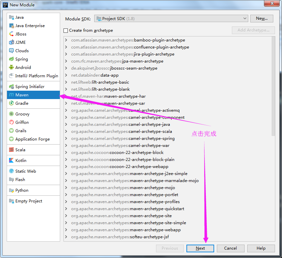The height and width of the screenshot is (258, 282).
Task: Select softeu-archetype-jsf row
Action: tap(167, 237)
